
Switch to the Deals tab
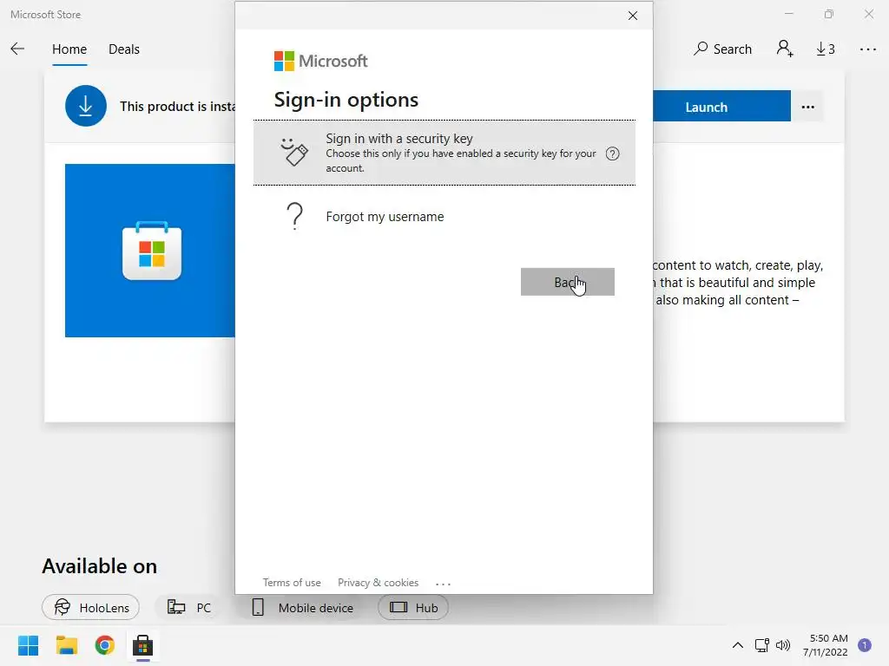coord(123,49)
